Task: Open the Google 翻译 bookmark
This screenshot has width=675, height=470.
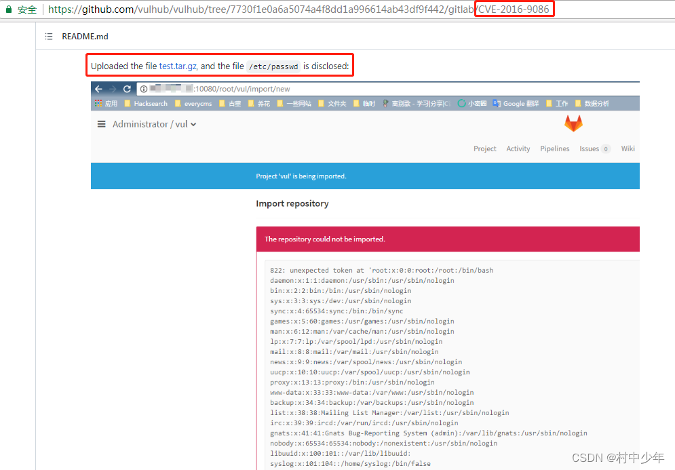Action: [516, 103]
